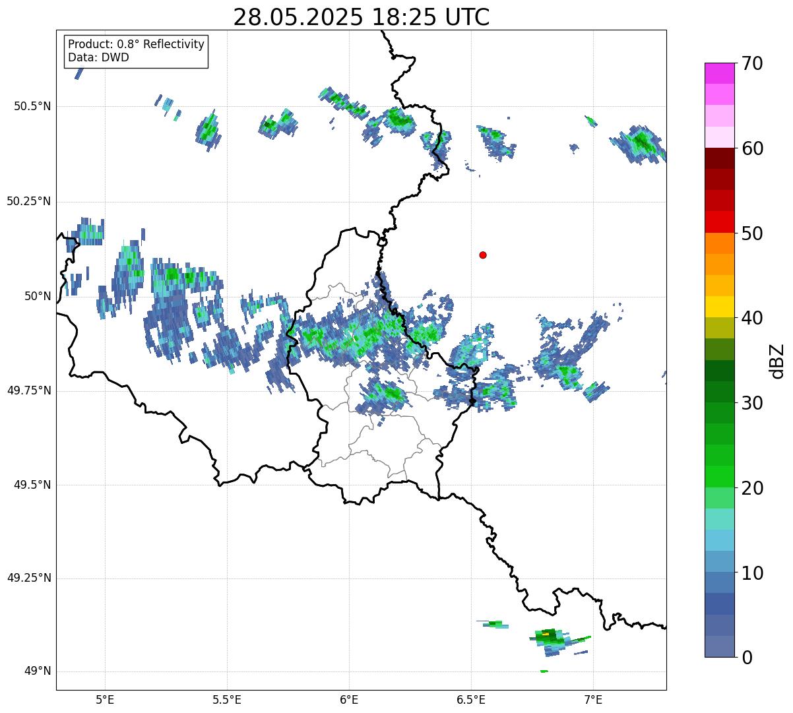Pick the bright red colorbar swatch just above 50 dBZ
Viewport: 793px width, 713px height.
tap(719, 222)
